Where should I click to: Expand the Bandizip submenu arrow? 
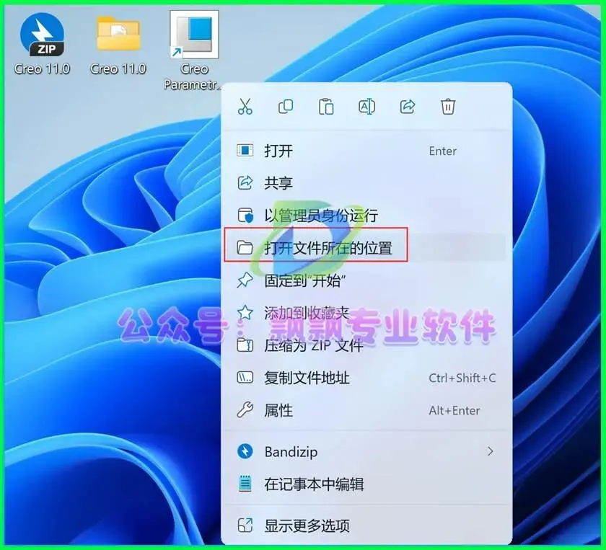point(490,451)
